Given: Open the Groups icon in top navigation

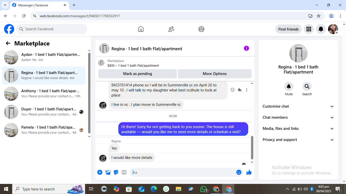Looking at the screenshot, I should click(x=201, y=29).
